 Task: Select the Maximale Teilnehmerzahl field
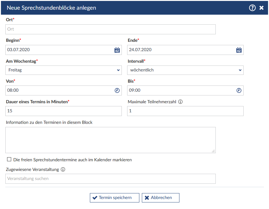click(x=185, y=111)
